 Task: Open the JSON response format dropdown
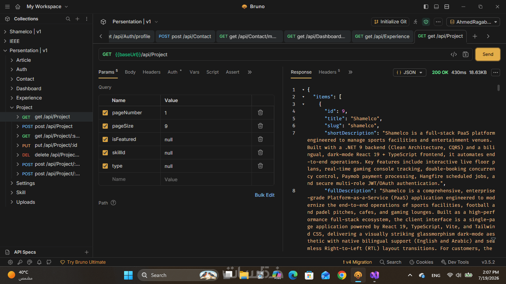pyautogui.click(x=410, y=72)
